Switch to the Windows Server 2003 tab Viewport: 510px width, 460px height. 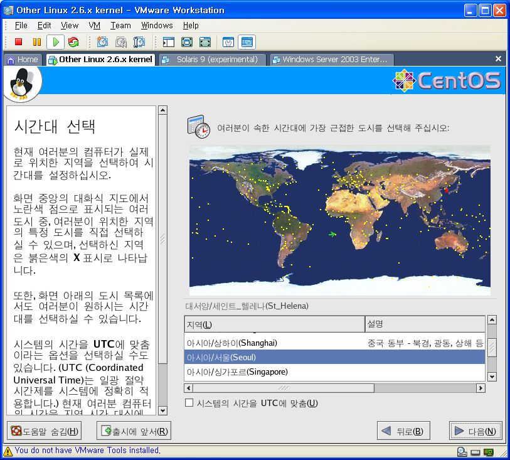point(331,60)
